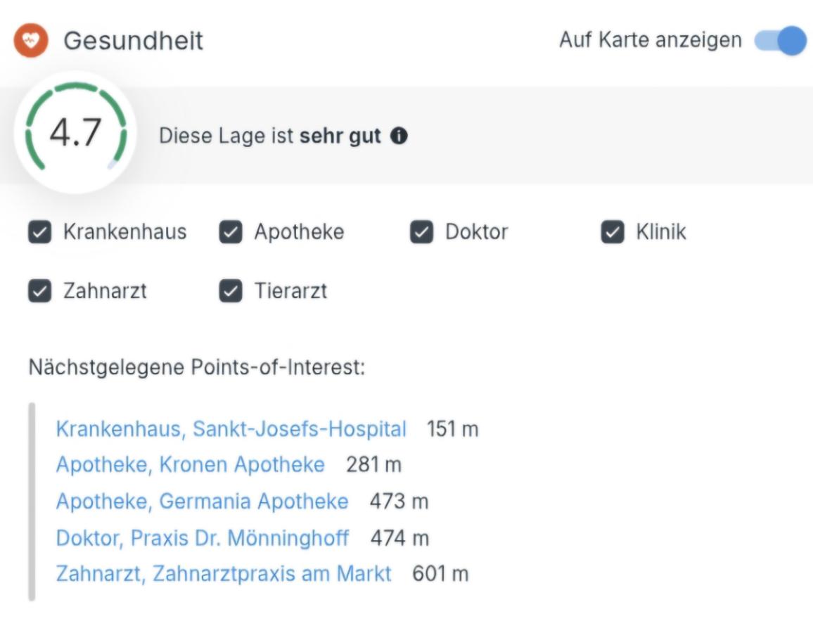Disable the Doktor checkbox
This screenshot has width=813, height=633.
(423, 231)
